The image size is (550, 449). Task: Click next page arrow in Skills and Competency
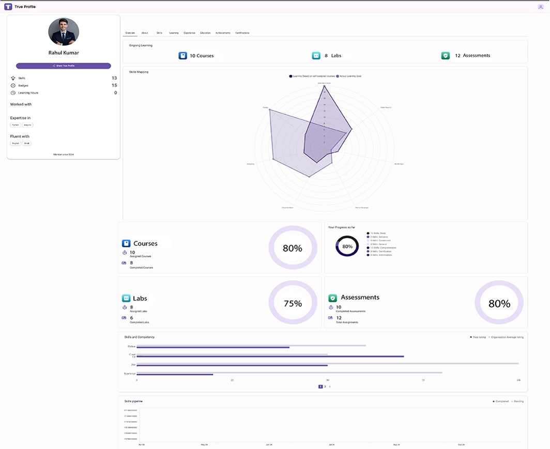(x=330, y=386)
